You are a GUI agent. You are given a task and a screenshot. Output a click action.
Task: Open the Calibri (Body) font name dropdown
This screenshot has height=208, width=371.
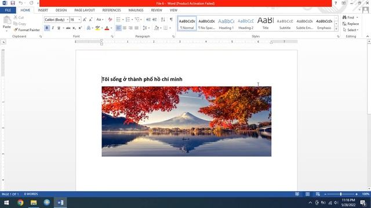[67, 20]
